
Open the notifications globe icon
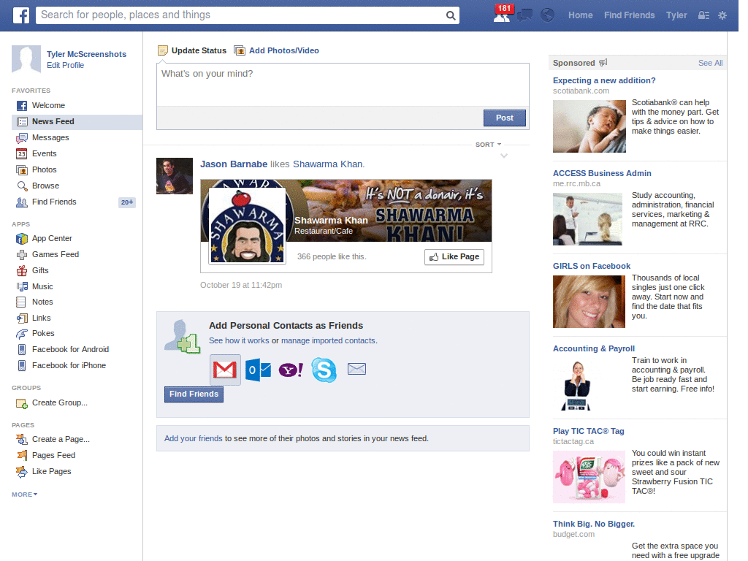[x=548, y=15]
